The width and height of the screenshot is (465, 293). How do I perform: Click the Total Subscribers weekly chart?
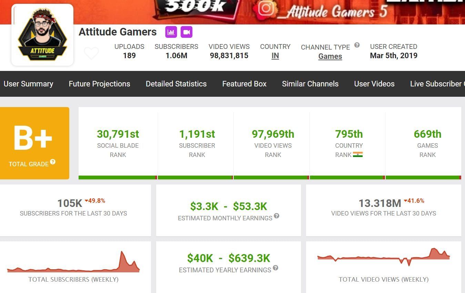click(73, 262)
